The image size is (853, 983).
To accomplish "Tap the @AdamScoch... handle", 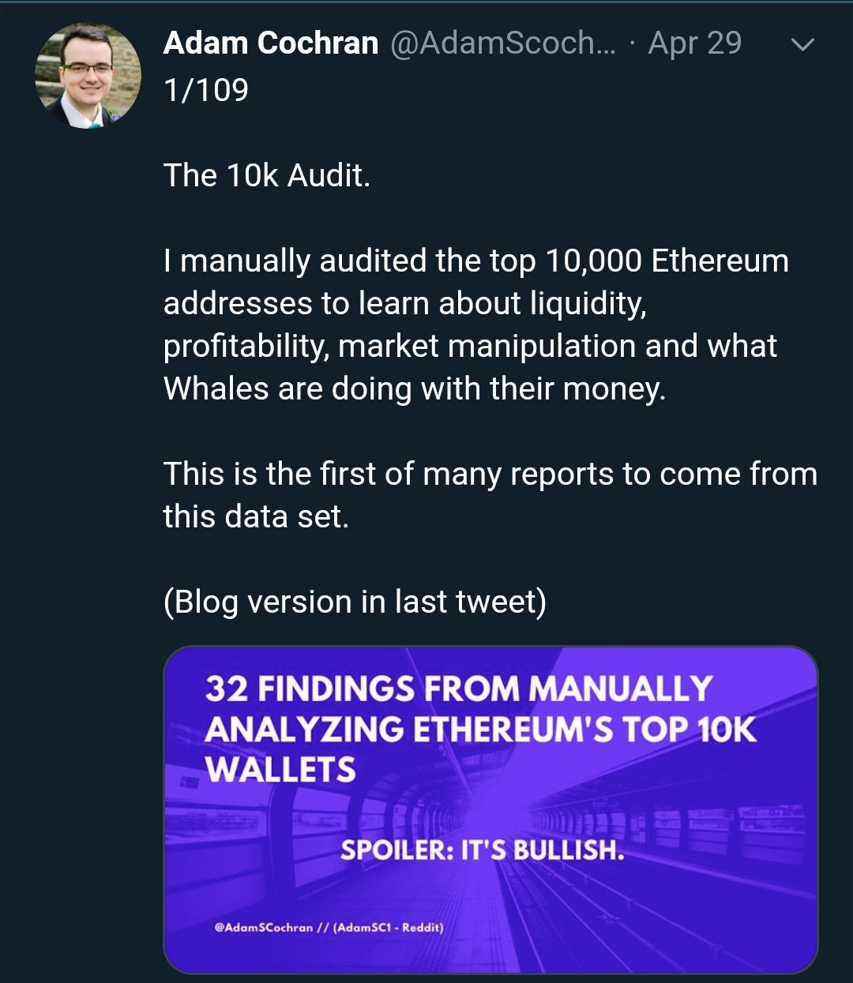I will click(x=503, y=43).
